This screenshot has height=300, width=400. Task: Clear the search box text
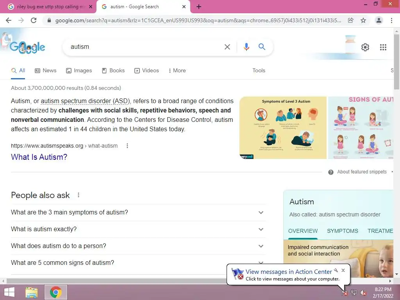(x=227, y=47)
